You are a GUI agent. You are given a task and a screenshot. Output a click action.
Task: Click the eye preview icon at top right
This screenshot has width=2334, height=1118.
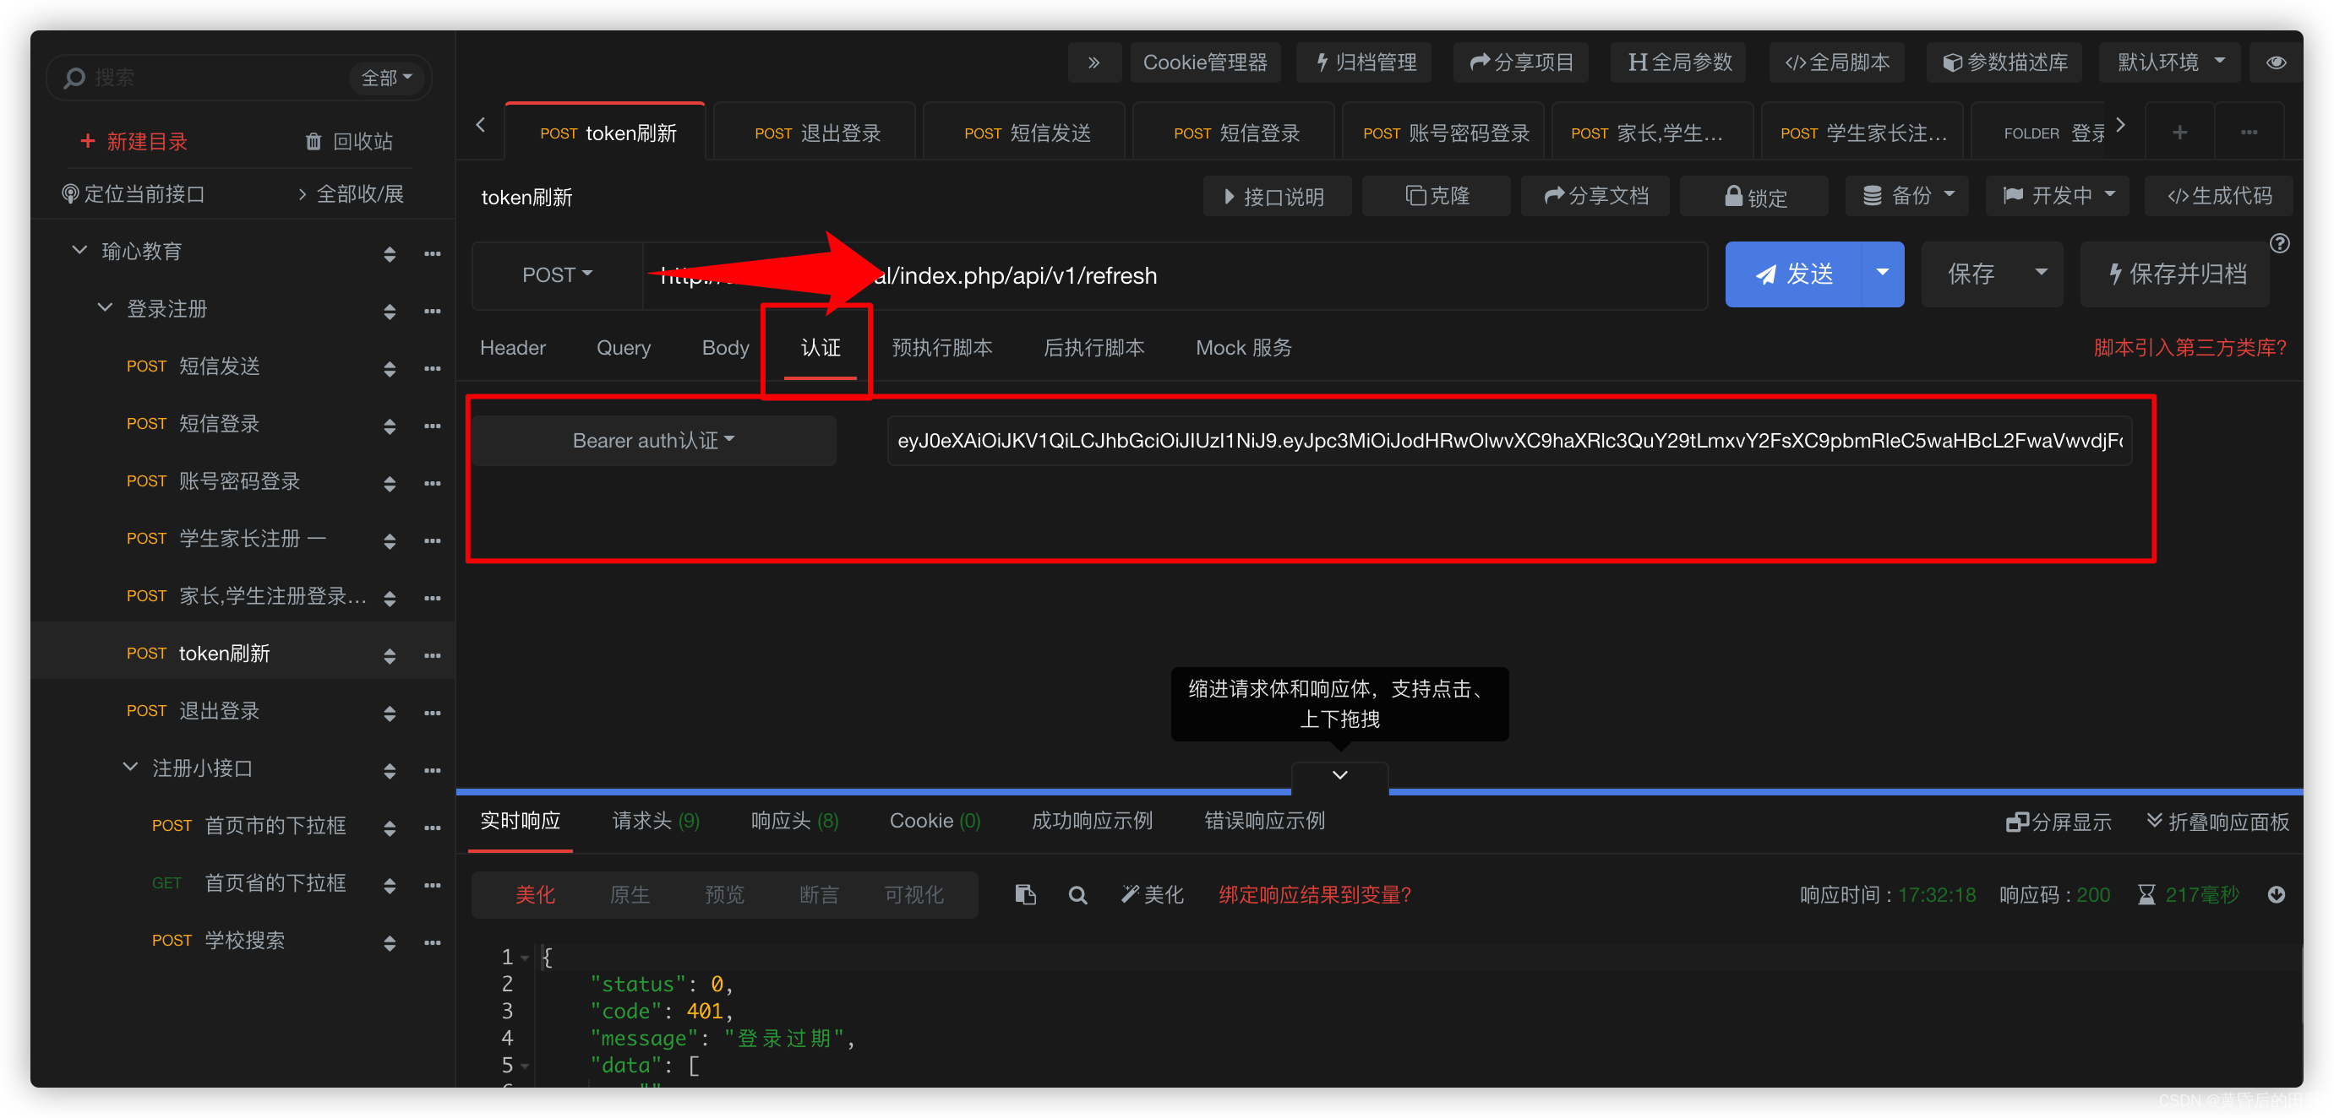pyautogui.click(x=2275, y=62)
